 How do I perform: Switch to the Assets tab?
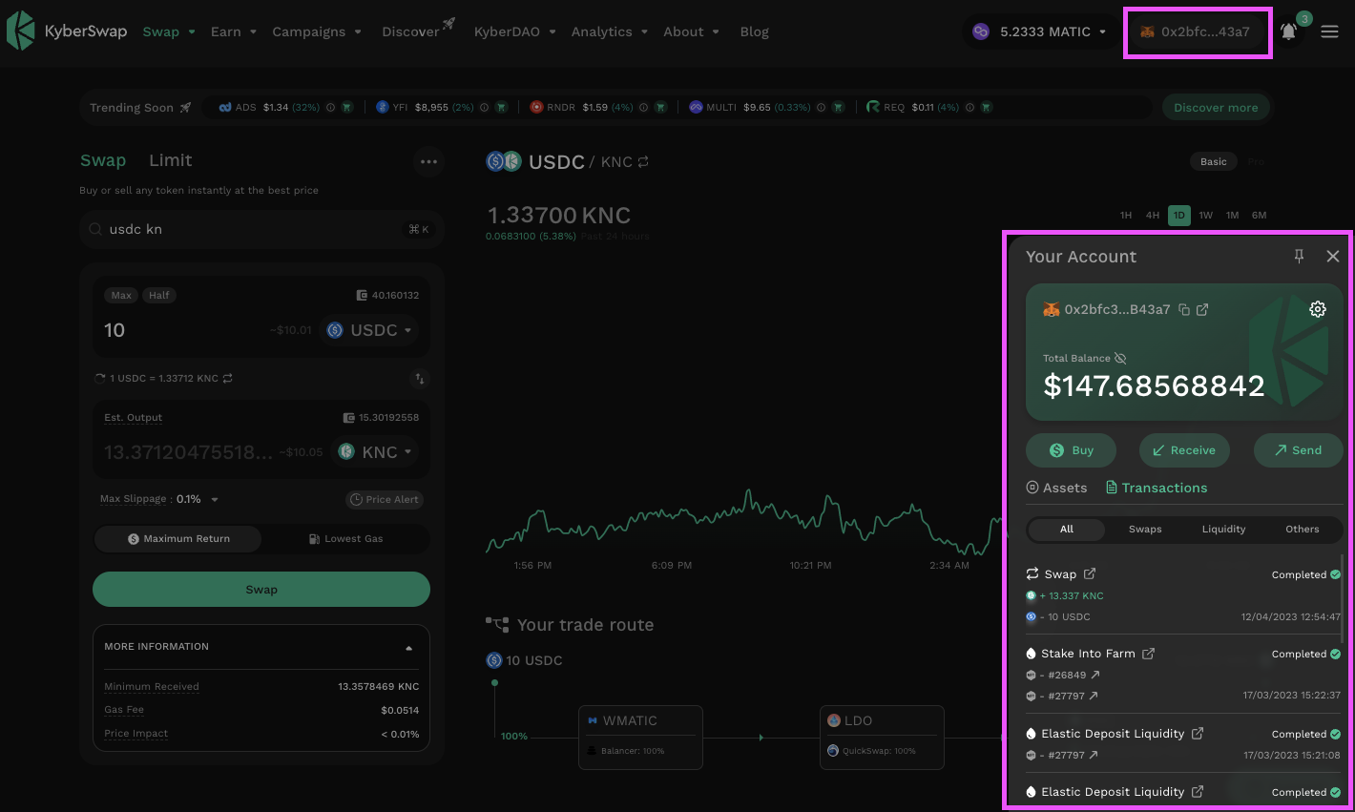[1056, 488]
